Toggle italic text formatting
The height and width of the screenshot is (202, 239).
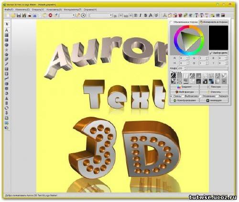141,15
